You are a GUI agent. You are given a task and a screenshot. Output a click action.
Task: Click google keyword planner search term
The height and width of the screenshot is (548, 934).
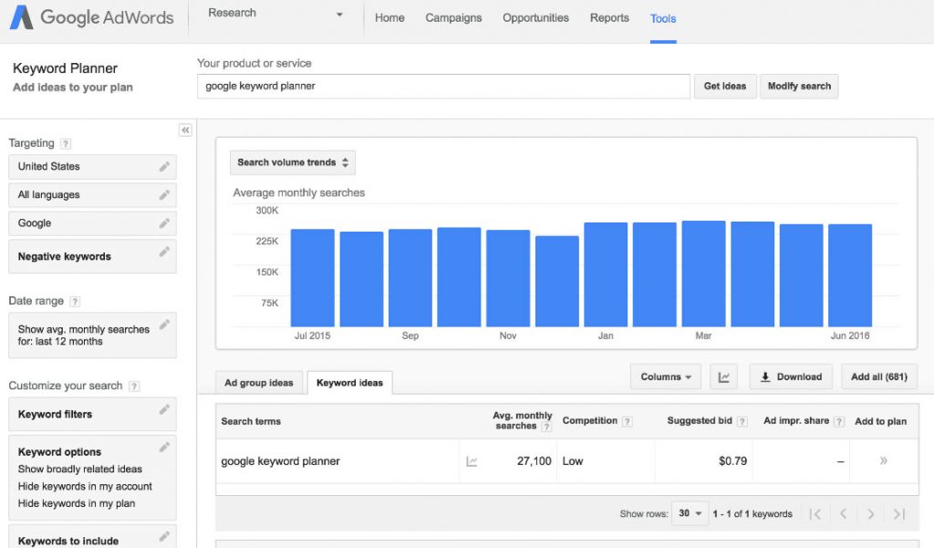pos(281,461)
